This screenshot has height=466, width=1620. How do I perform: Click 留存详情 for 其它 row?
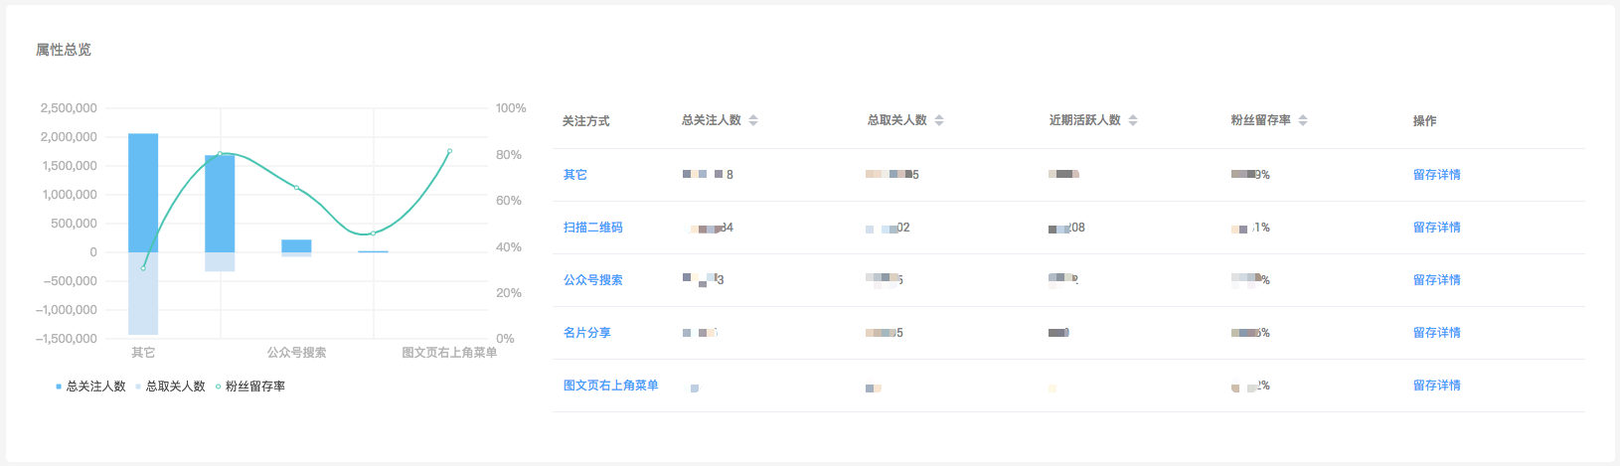coord(1437,175)
